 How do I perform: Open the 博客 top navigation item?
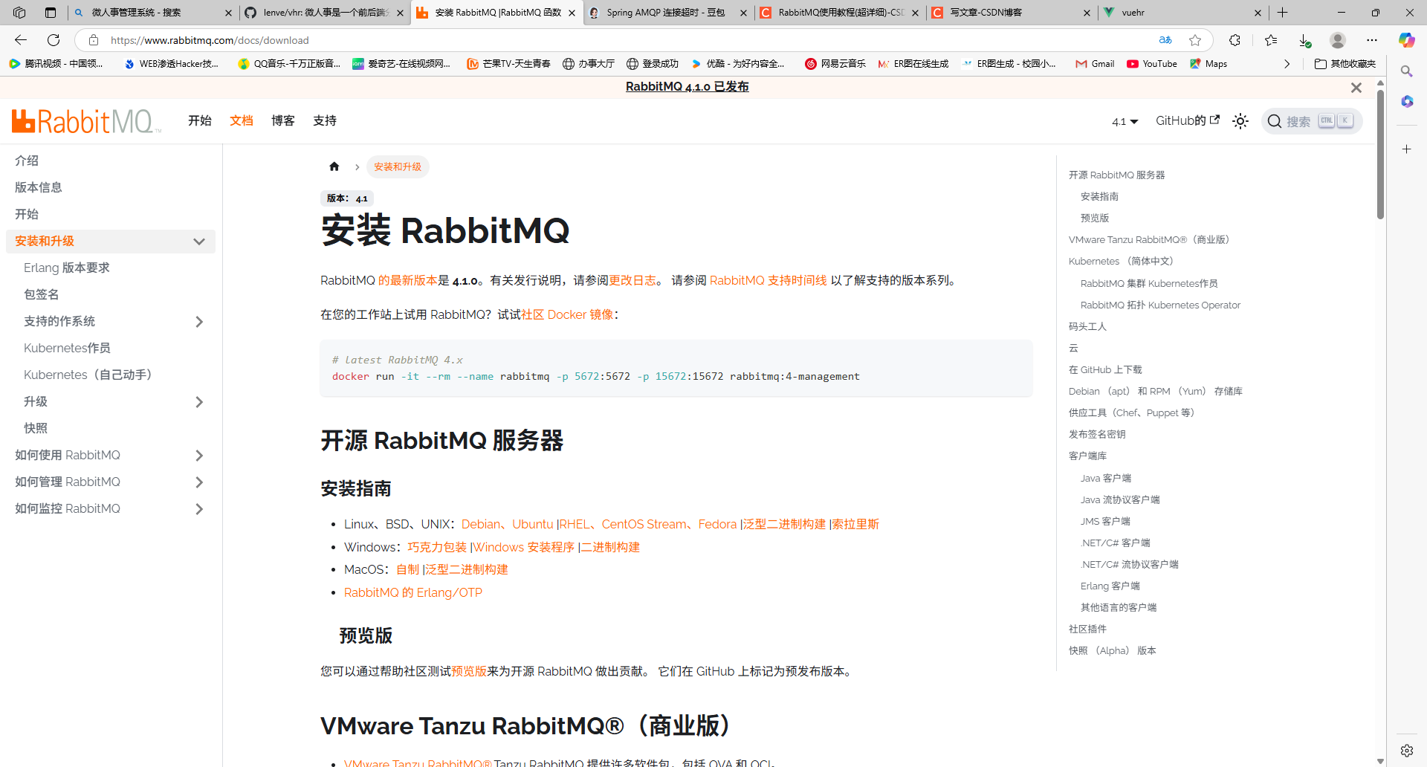point(283,120)
